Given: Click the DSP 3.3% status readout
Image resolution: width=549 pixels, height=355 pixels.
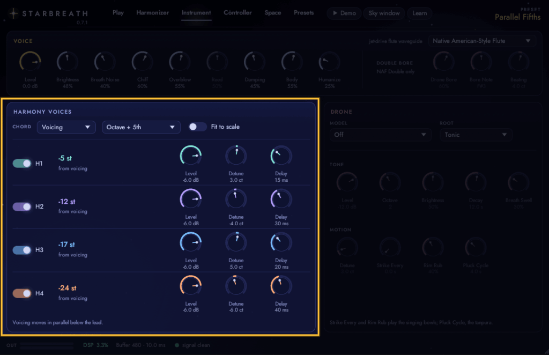Looking at the screenshot, I should coord(95,345).
